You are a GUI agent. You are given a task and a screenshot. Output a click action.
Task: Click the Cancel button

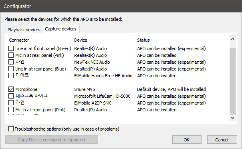tap(222, 140)
